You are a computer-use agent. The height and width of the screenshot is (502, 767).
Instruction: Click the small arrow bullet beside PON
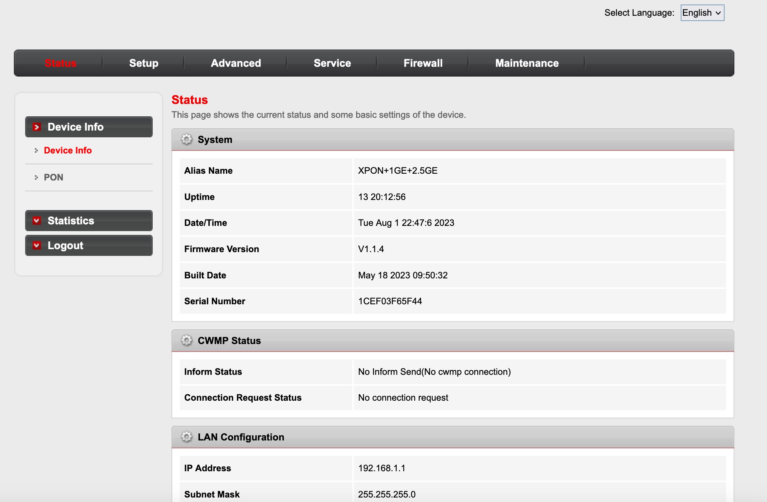tap(36, 177)
